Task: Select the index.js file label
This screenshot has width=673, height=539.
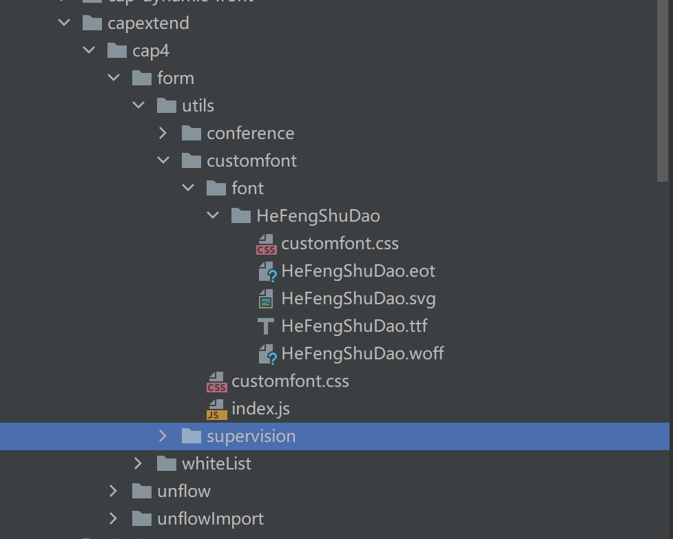Action: [x=260, y=409]
